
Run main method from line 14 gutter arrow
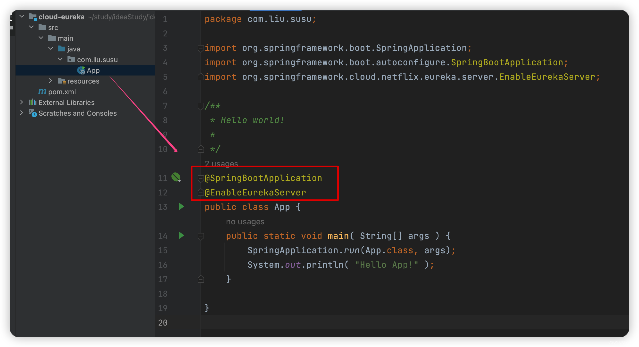point(181,235)
